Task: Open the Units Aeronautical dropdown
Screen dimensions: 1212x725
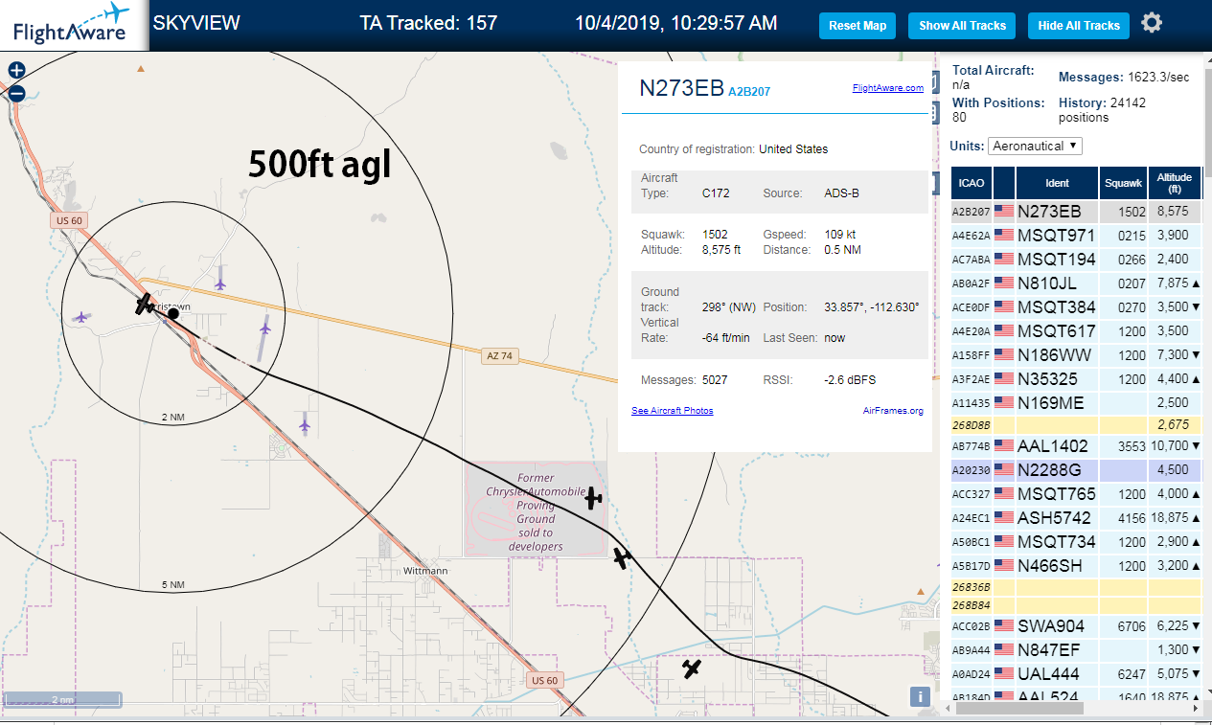Action: click(x=1036, y=146)
